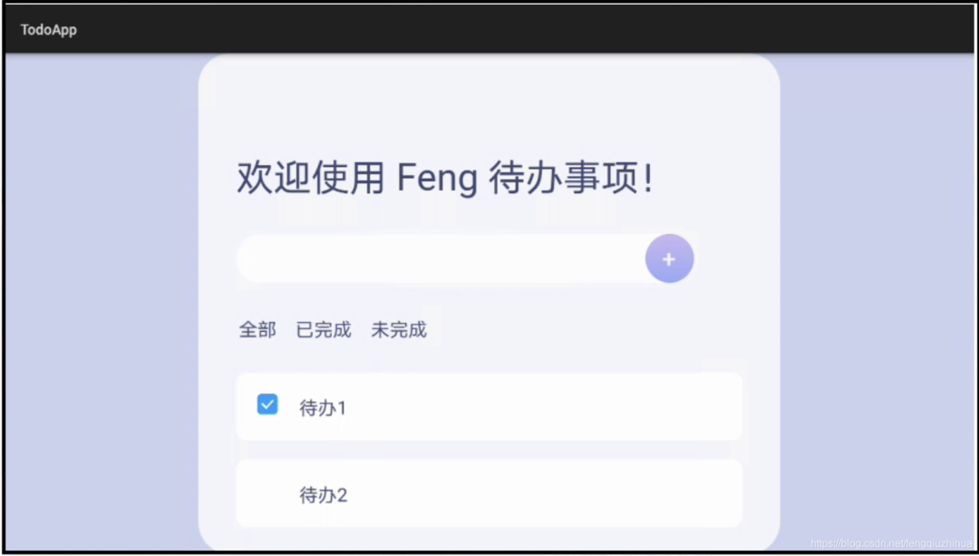Click the white todo card containing 待办2
The height and width of the screenshot is (556, 979).
489,493
